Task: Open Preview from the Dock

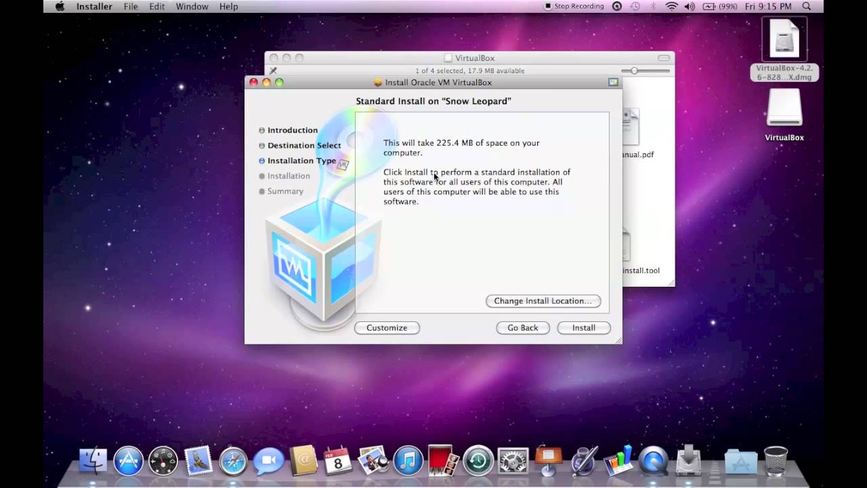Action: pyautogui.click(x=373, y=461)
